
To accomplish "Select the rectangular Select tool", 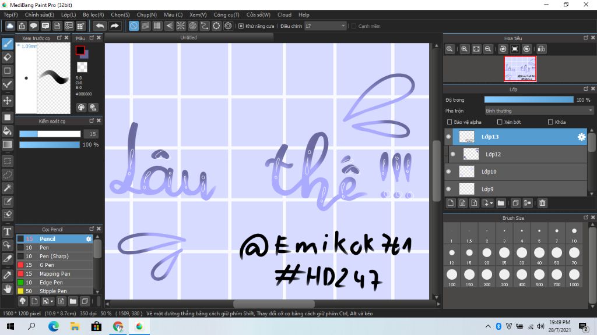I will coord(8,161).
